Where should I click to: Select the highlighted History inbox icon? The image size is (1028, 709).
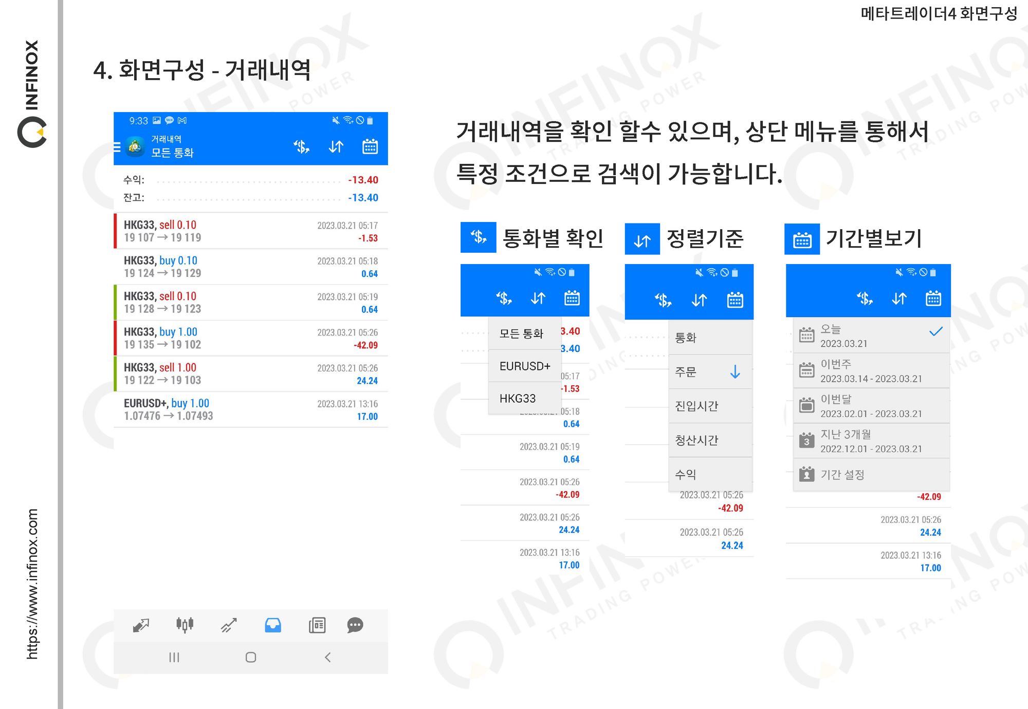[273, 625]
